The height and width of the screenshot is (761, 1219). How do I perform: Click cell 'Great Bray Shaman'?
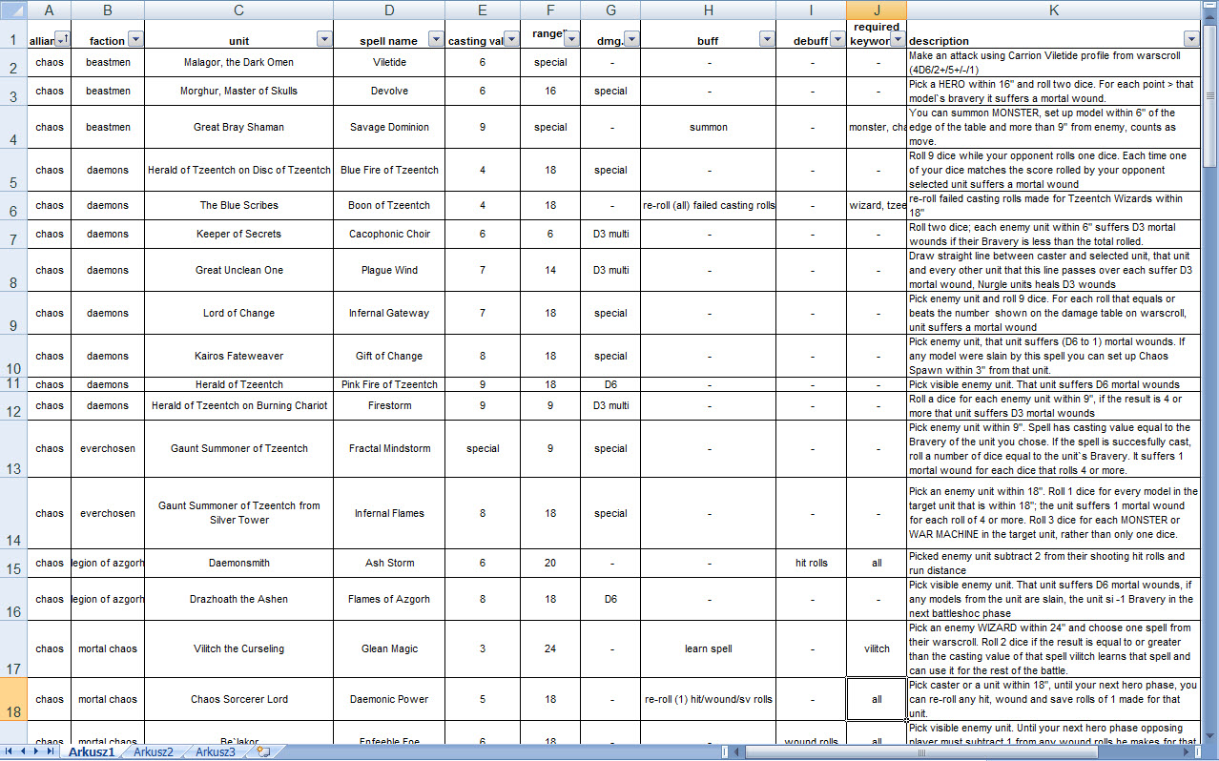click(238, 127)
